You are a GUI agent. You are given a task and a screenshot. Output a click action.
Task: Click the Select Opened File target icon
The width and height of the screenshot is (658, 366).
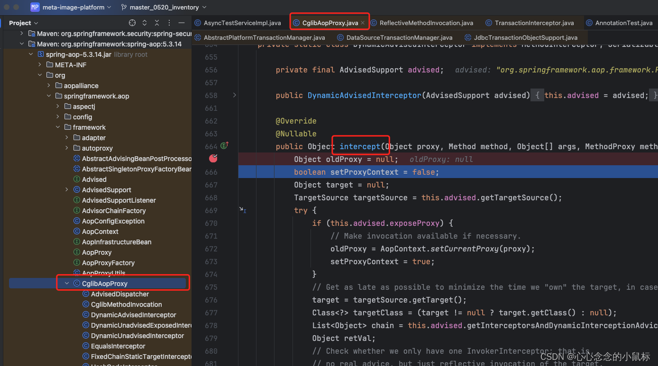[132, 23]
